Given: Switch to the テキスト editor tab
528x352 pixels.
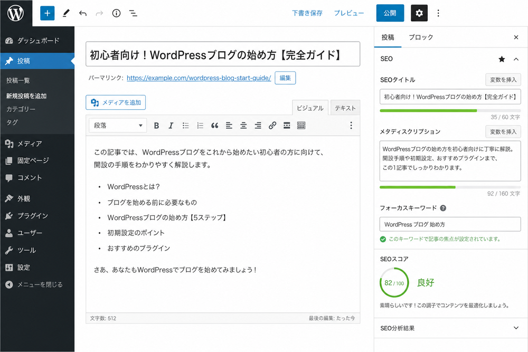Looking at the screenshot, I should [x=345, y=108].
